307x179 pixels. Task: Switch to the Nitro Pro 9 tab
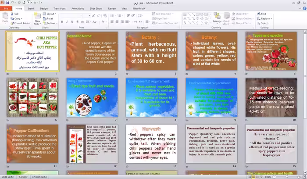click(139, 8)
